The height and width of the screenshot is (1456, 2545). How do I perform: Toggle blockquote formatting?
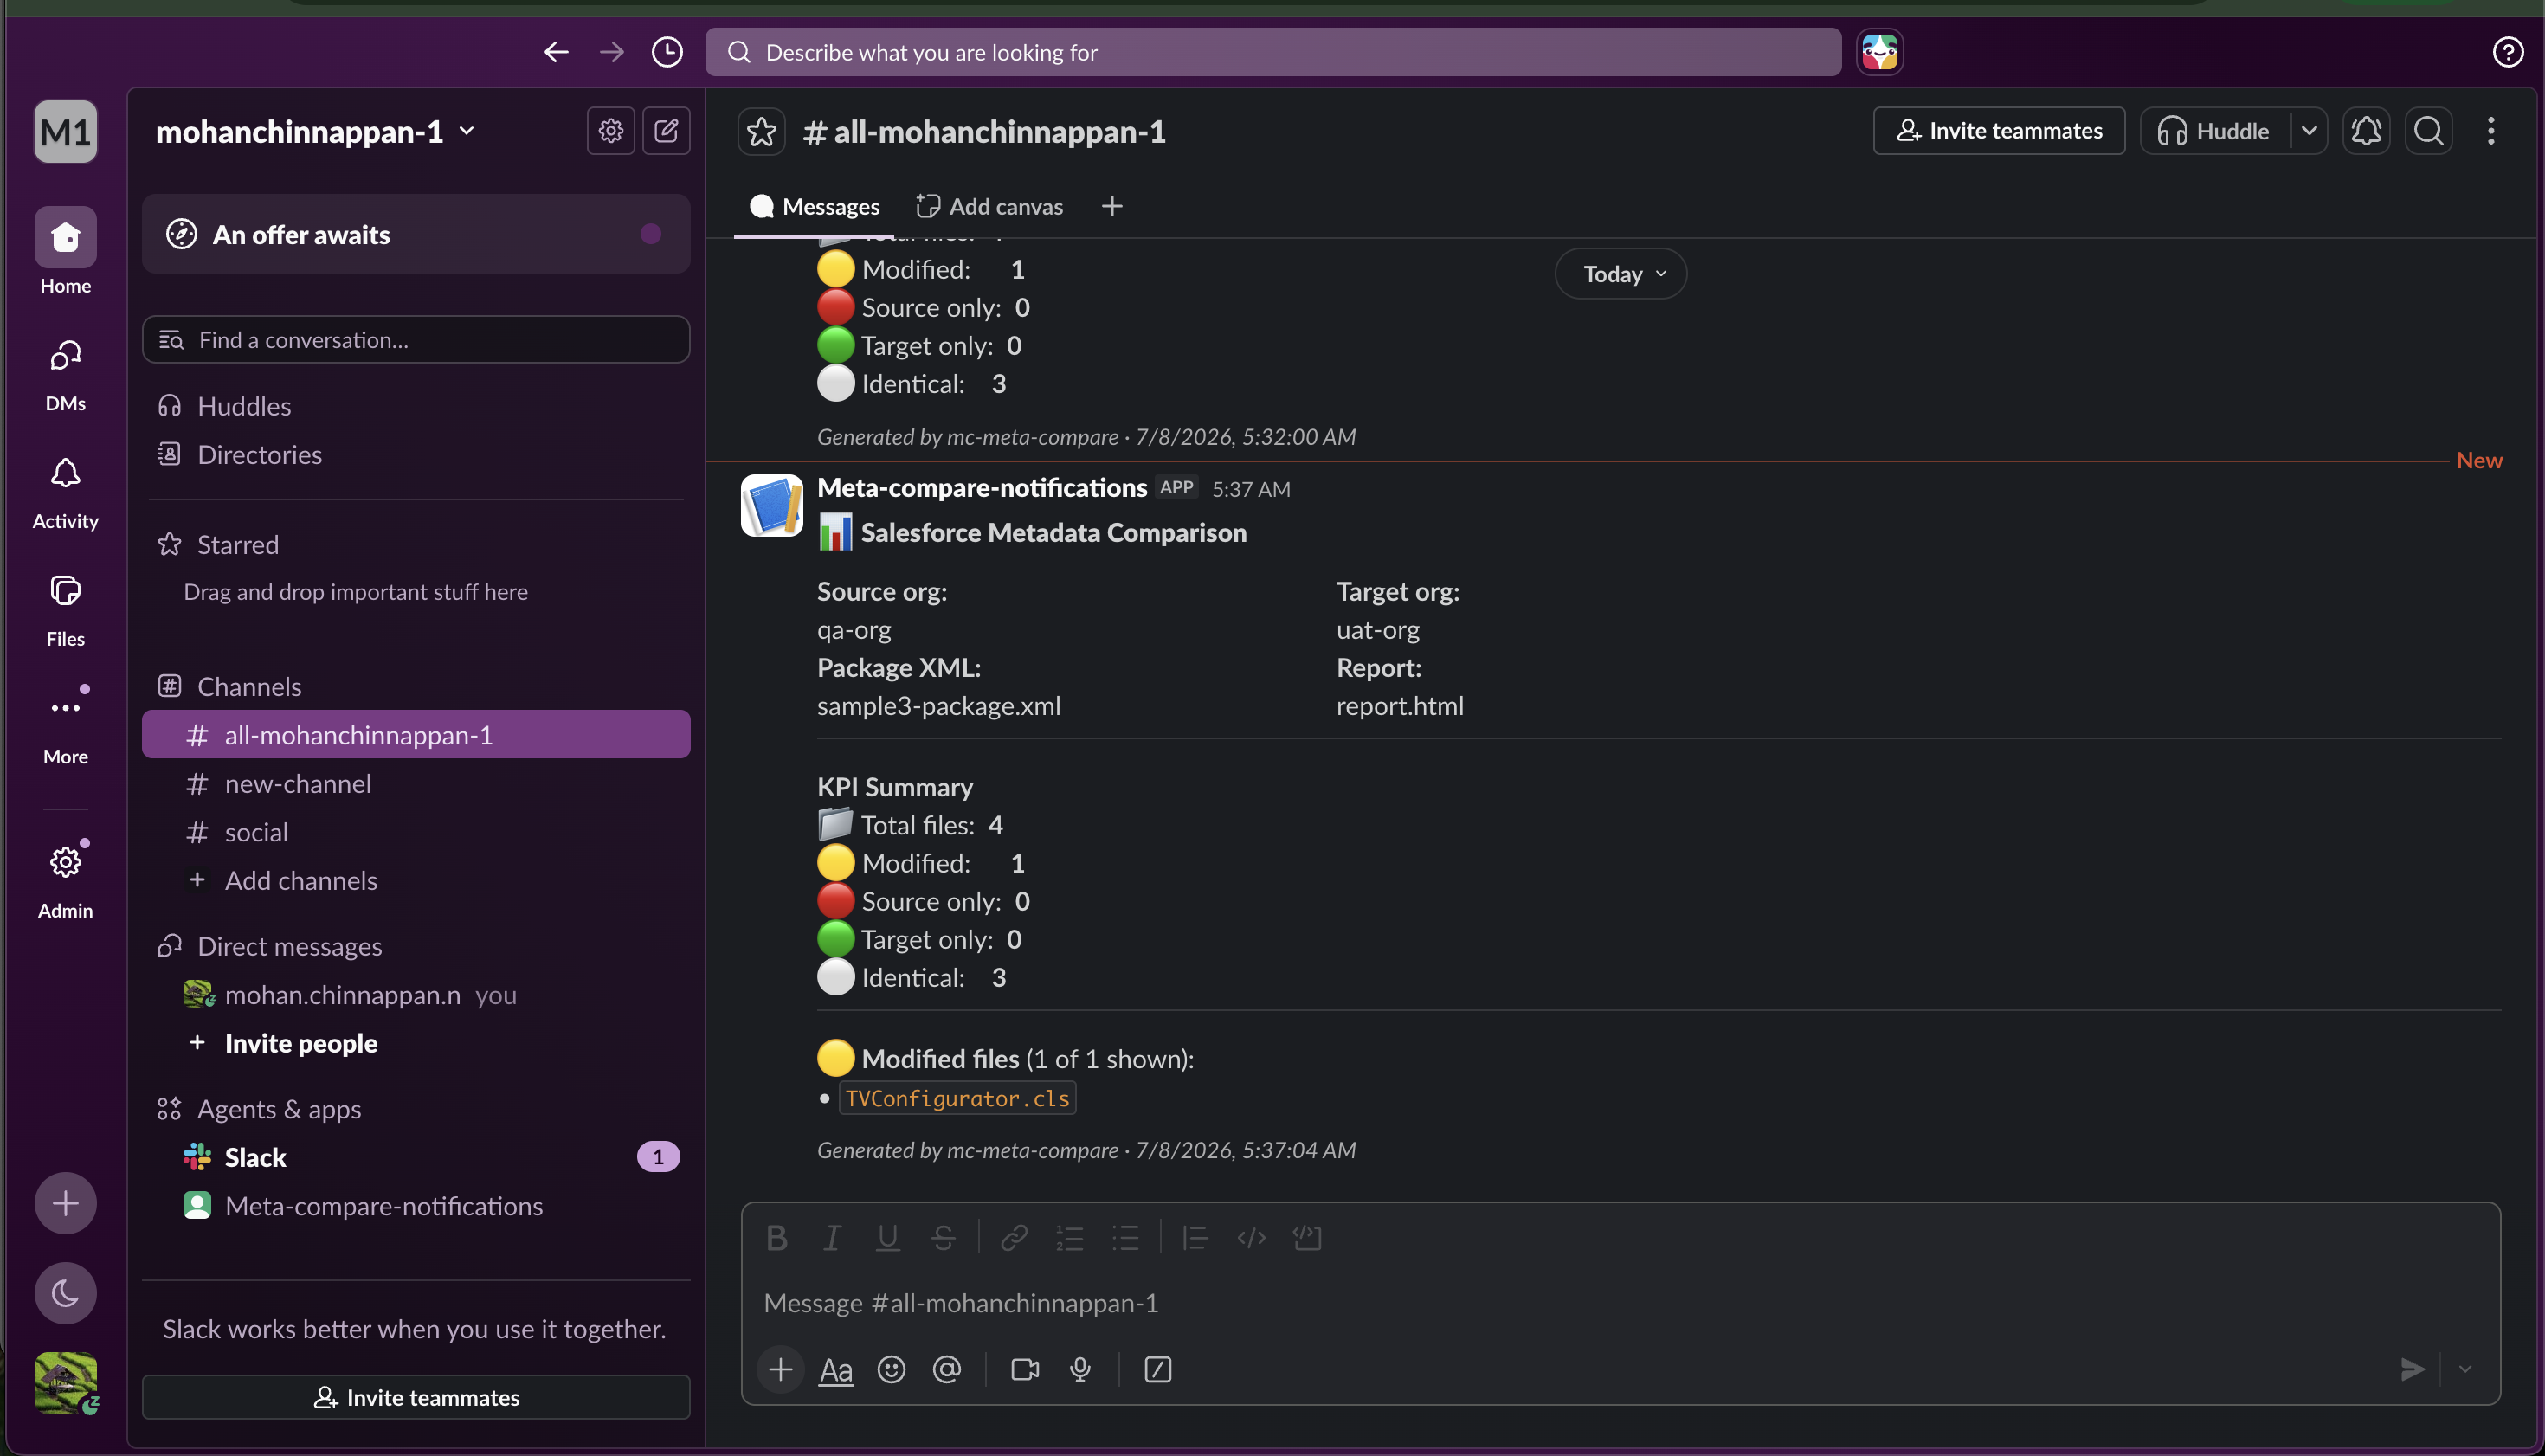(1195, 1238)
